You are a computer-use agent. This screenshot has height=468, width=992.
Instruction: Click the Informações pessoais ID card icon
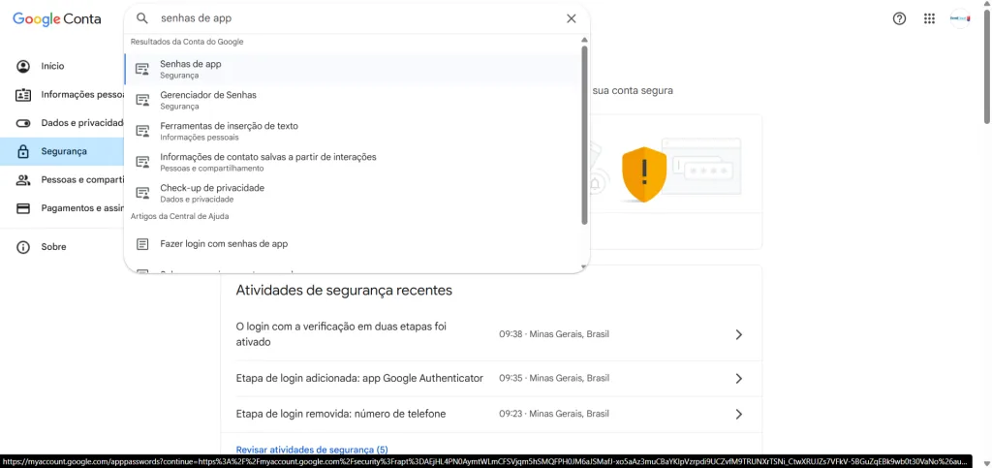click(23, 95)
